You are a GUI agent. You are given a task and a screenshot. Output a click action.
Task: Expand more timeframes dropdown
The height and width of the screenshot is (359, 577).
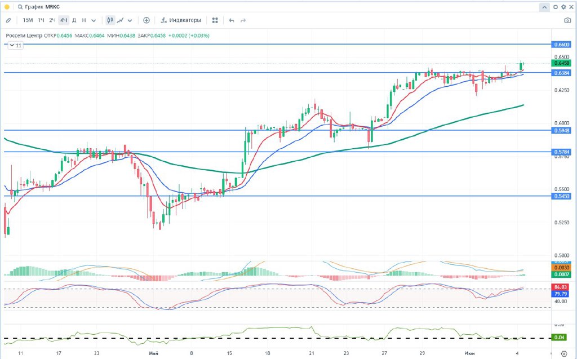click(x=94, y=21)
